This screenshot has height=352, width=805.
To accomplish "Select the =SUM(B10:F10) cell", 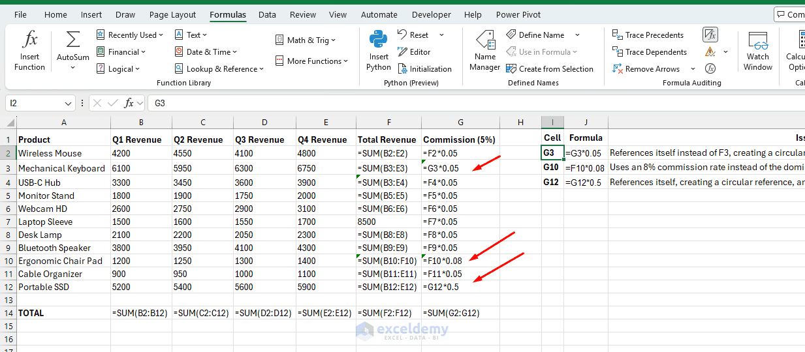I will click(388, 261).
